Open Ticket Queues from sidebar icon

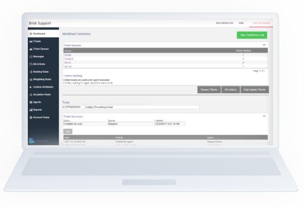[31, 49]
